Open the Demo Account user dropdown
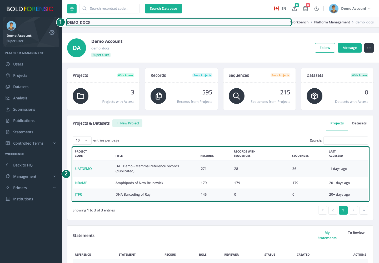Image resolution: width=379 pixels, height=263 pixels. (350, 9)
